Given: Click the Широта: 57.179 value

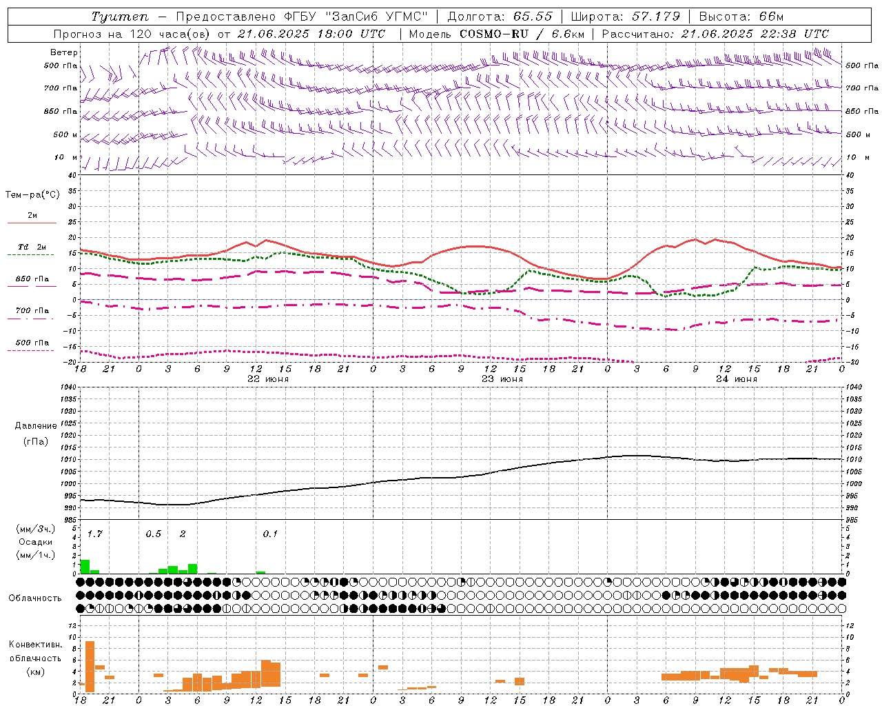Looking at the screenshot, I should 626,17.
